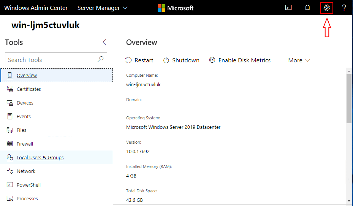The image size is (353, 206).
Task: Click the Restart button
Action: pyautogui.click(x=139, y=60)
